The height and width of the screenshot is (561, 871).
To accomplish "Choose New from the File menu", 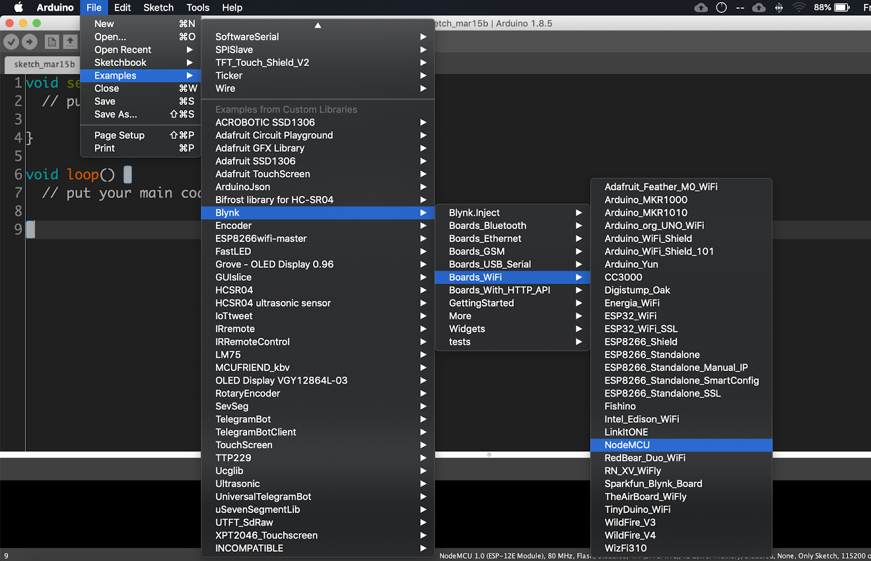I will click(x=140, y=24).
